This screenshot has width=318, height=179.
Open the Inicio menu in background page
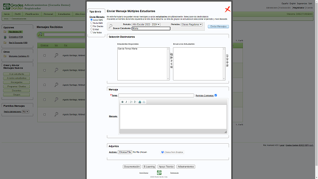pyautogui.click(x=7, y=14)
